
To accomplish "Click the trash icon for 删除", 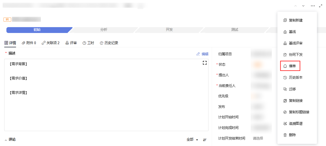I will click(x=285, y=135).
